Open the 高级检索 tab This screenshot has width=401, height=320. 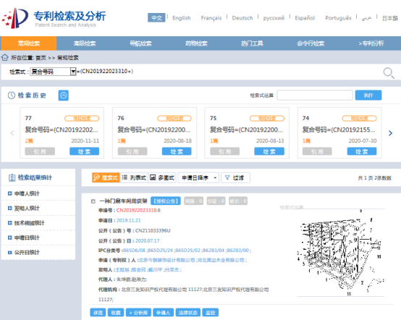tap(85, 43)
